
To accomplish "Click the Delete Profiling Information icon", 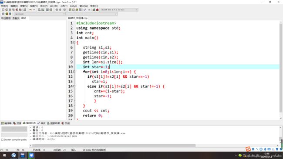I will (x=98, y=10).
